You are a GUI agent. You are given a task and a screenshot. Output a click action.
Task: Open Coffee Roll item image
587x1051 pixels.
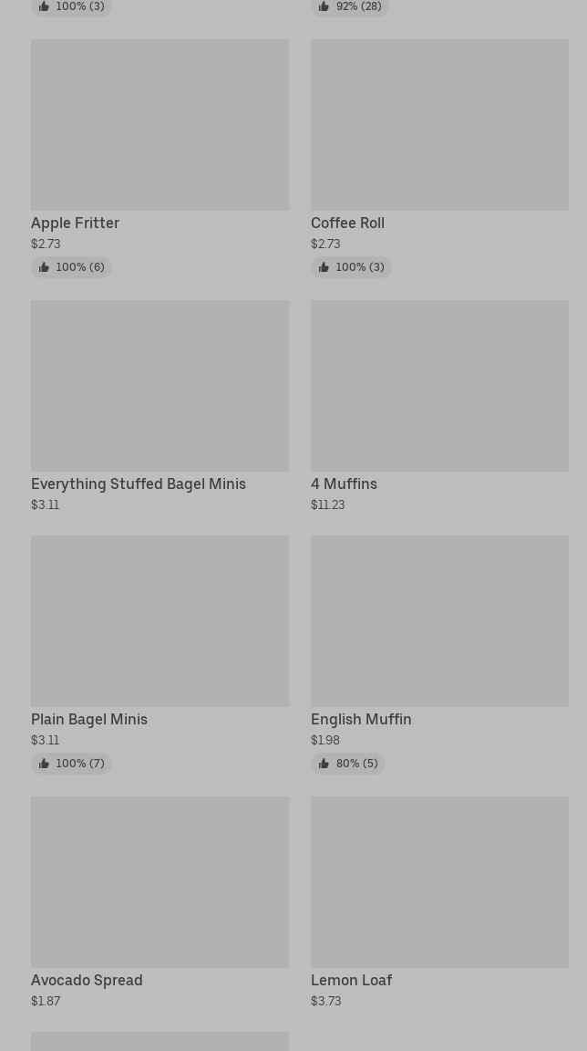click(439, 125)
